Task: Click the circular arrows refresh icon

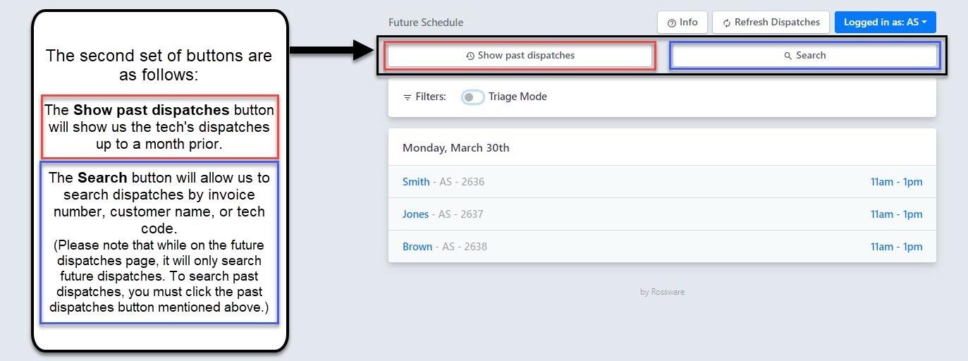Action: [726, 23]
